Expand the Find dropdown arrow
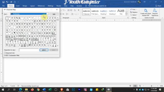 [137, 9]
